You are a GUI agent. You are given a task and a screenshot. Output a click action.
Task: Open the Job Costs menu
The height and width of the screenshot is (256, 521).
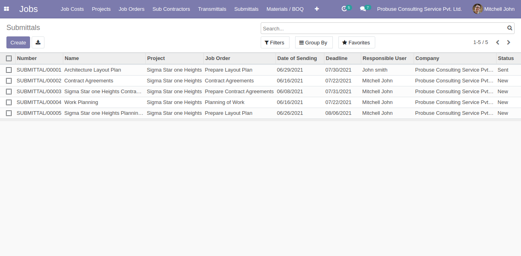point(72,9)
